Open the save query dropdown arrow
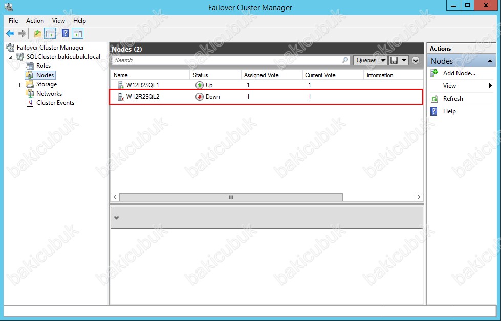The height and width of the screenshot is (321, 501). (404, 60)
